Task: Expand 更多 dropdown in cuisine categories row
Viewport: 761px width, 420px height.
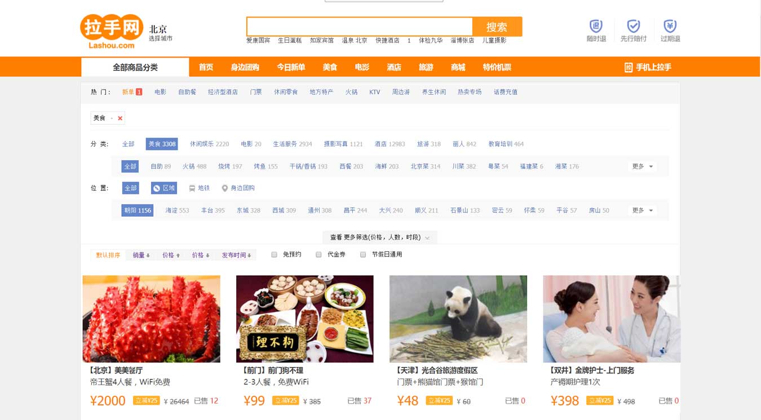Action: coord(643,166)
